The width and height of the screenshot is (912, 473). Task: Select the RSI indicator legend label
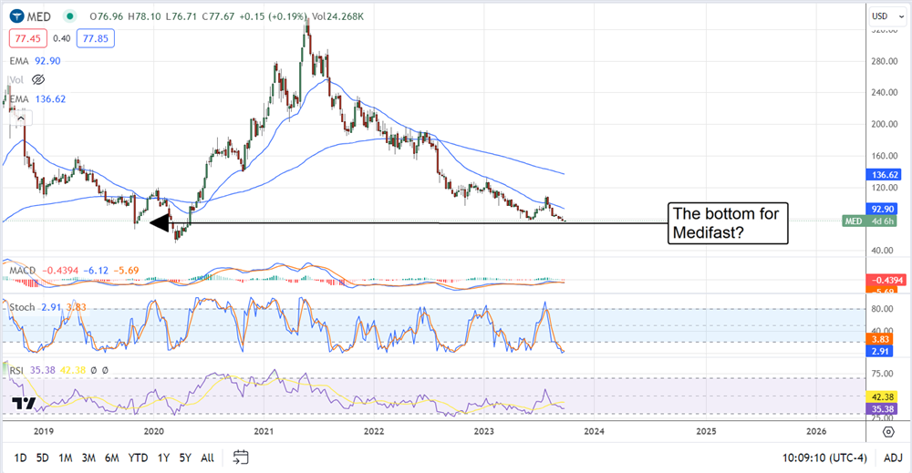pos(16,370)
